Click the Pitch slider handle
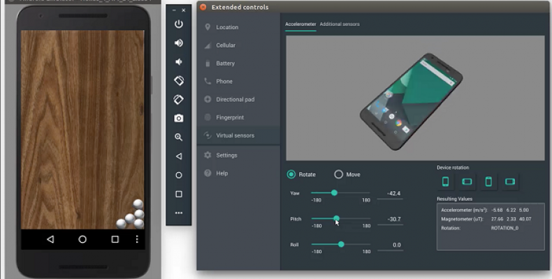552x279 pixels. tap(337, 218)
